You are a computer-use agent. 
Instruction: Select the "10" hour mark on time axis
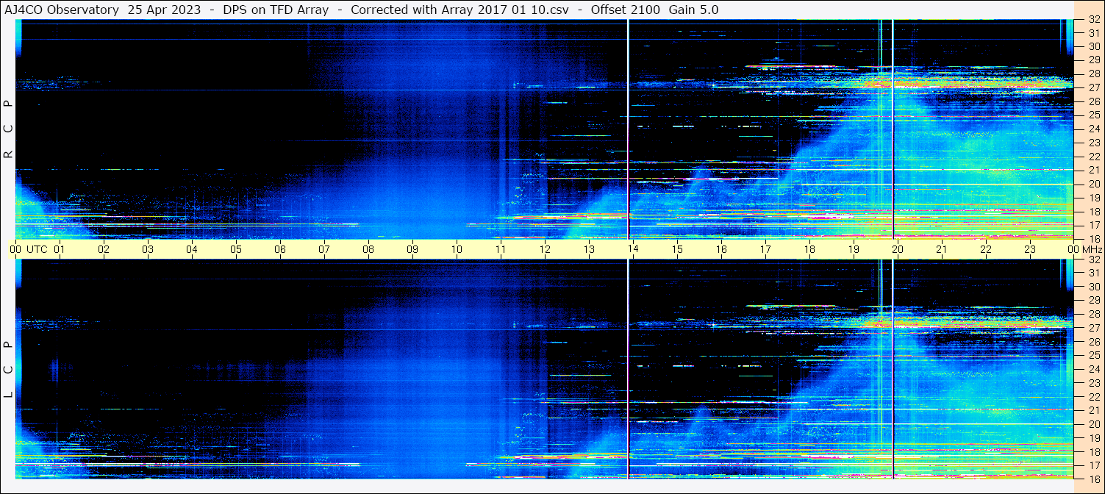pos(457,249)
